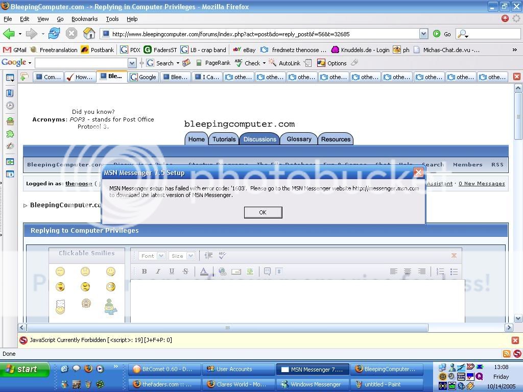Open the sidebar Downloads icon
523x392 pixels.
10,121
